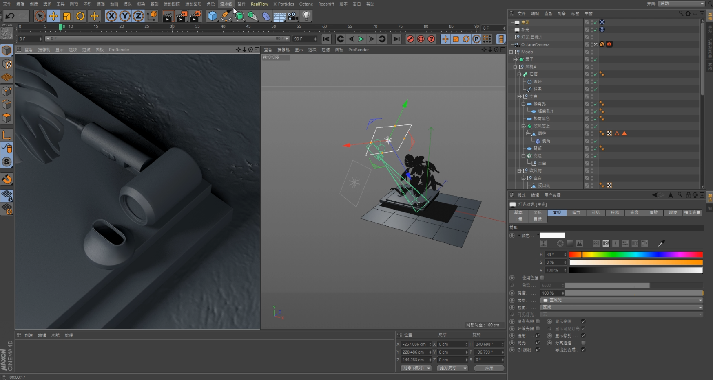
Task: Toggle the 显示光照 checkbox
Action: pyautogui.click(x=583, y=321)
